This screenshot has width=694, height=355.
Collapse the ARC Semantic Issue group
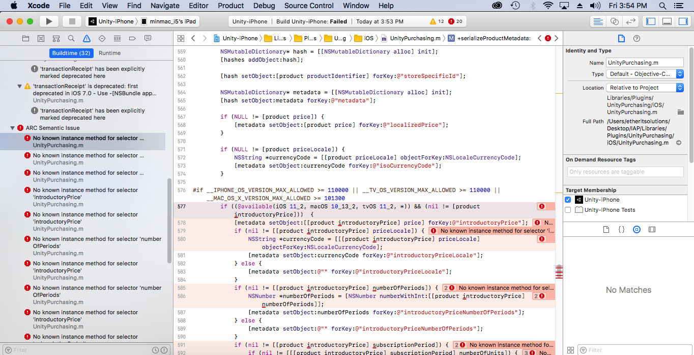(x=12, y=128)
